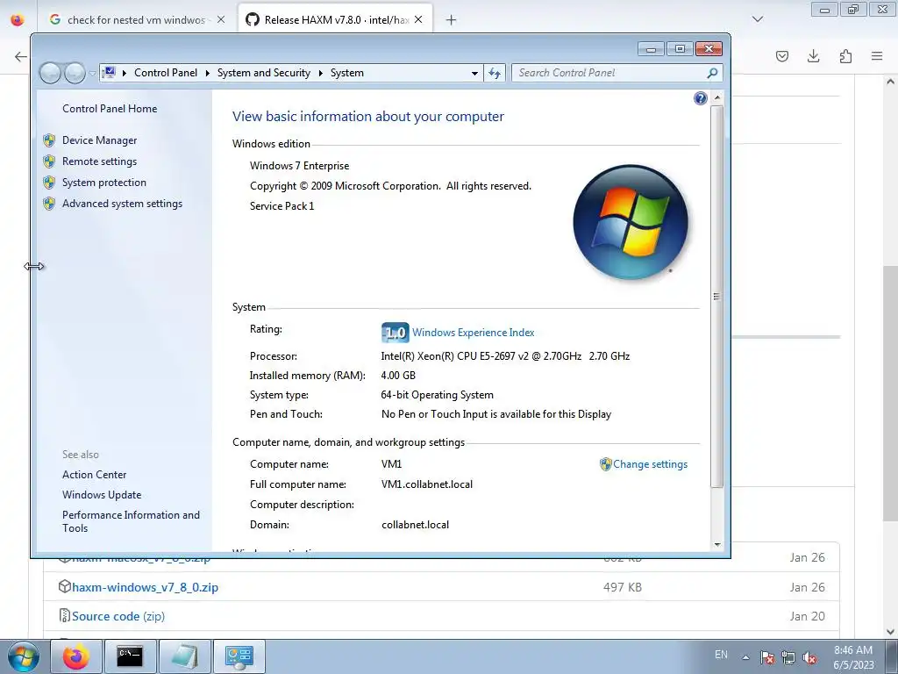Click the System and Security breadcrumb
Viewport: 898px width, 674px height.
coord(263,73)
